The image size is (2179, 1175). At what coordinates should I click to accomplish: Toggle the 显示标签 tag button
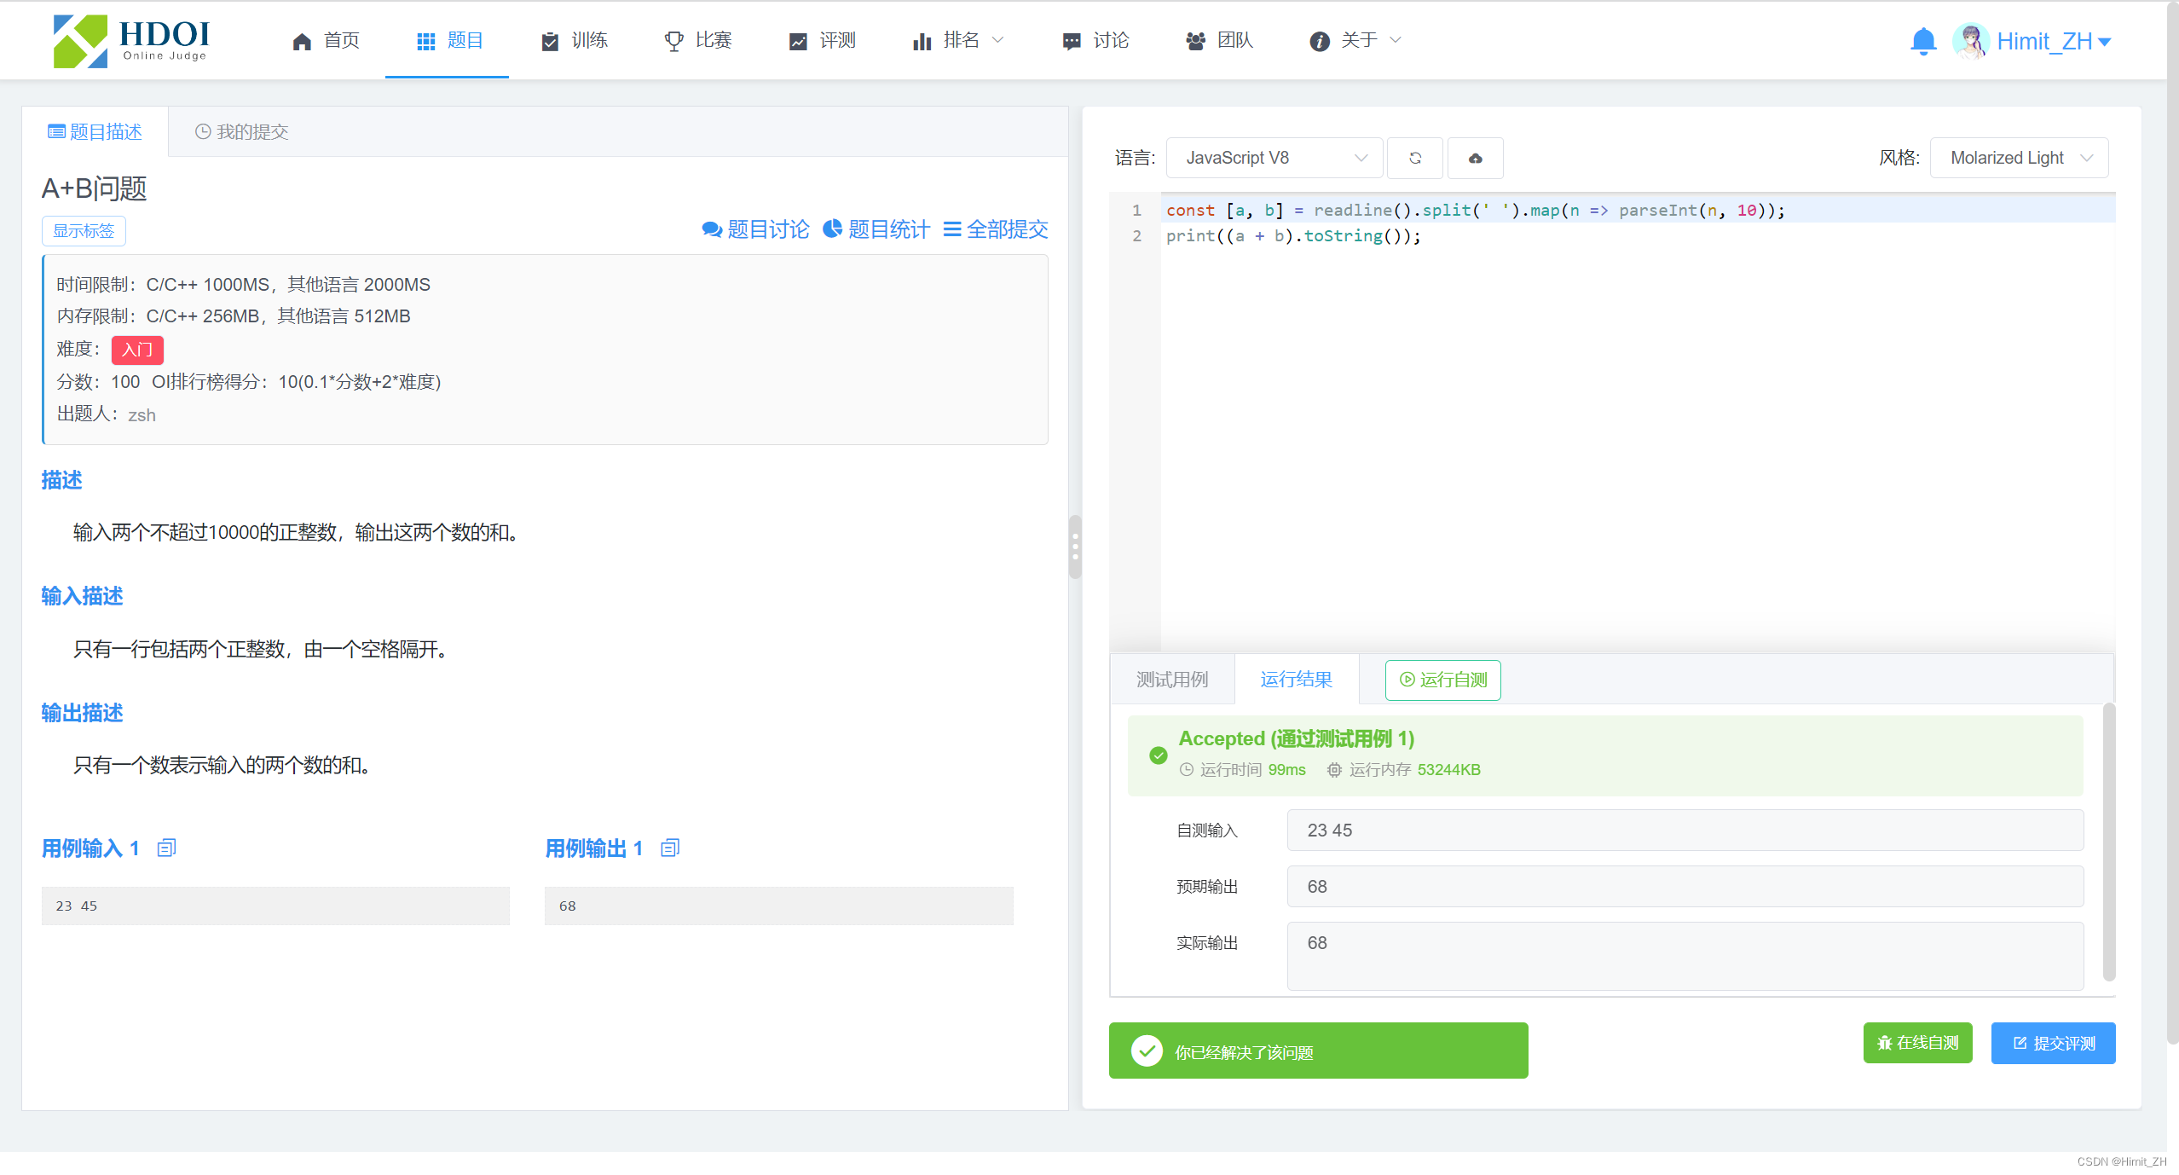(x=84, y=231)
